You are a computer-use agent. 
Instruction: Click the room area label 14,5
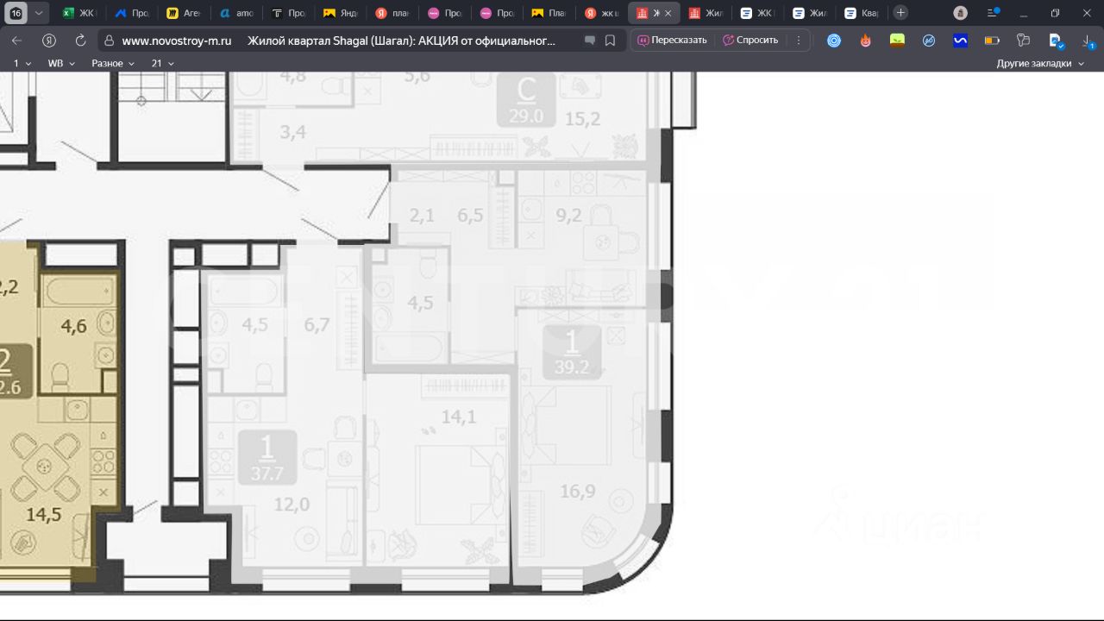(43, 515)
